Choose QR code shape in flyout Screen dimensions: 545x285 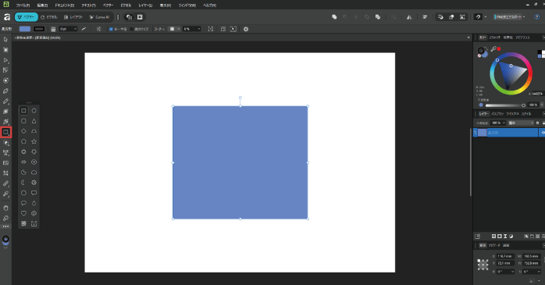coord(23,223)
